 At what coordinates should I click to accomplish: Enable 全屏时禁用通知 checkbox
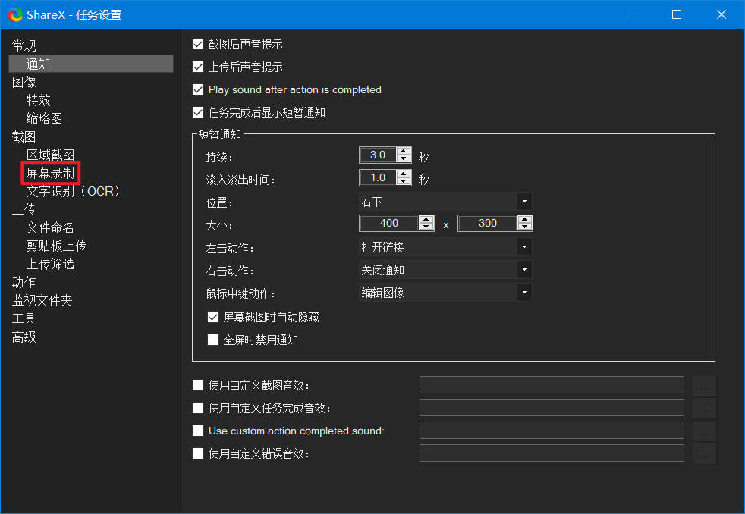click(213, 340)
